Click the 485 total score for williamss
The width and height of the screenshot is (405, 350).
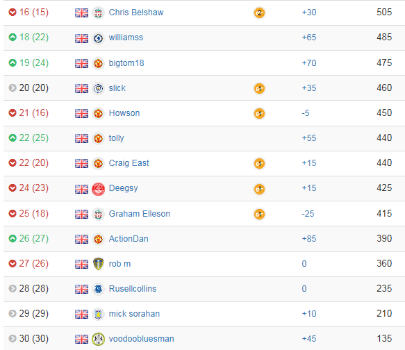pyautogui.click(x=384, y=37)
